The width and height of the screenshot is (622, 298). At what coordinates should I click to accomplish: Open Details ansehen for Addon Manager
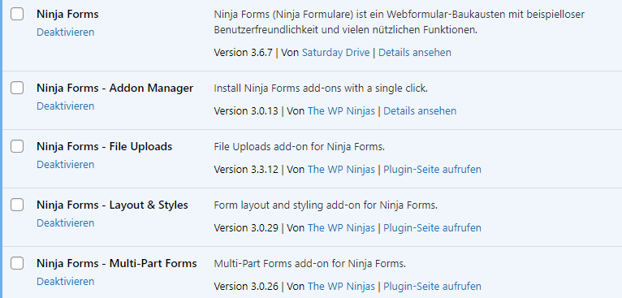pyautogui.click(x=420, y=110)
